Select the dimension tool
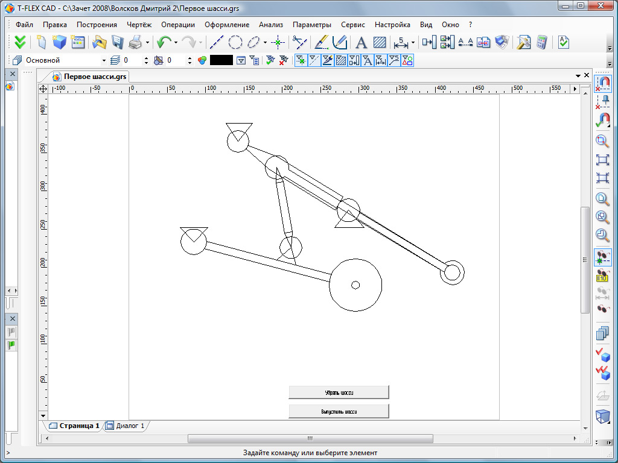 (x=401, y=42)
